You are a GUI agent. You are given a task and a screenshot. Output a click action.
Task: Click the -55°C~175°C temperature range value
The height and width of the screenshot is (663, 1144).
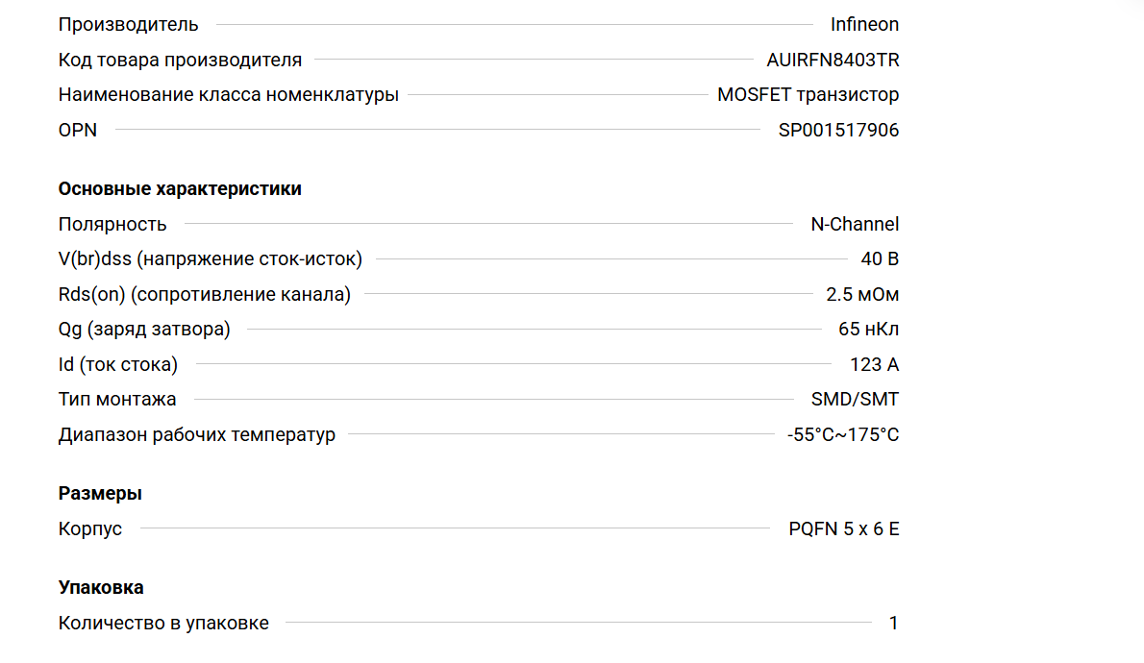pos(843,434)
